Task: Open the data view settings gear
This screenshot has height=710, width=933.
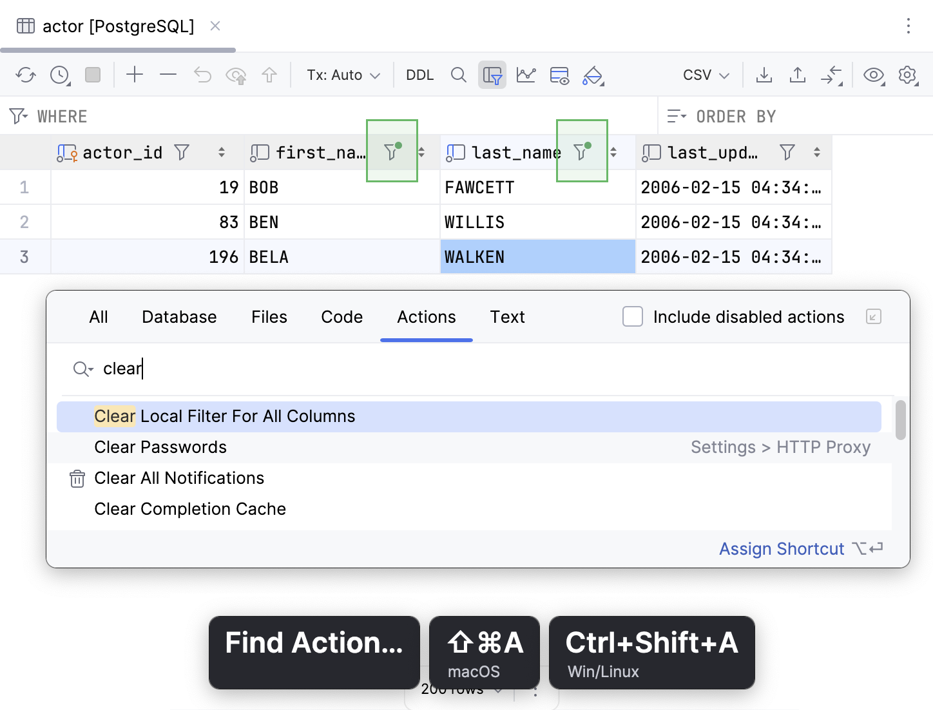Action: click(x=908, y=75)
